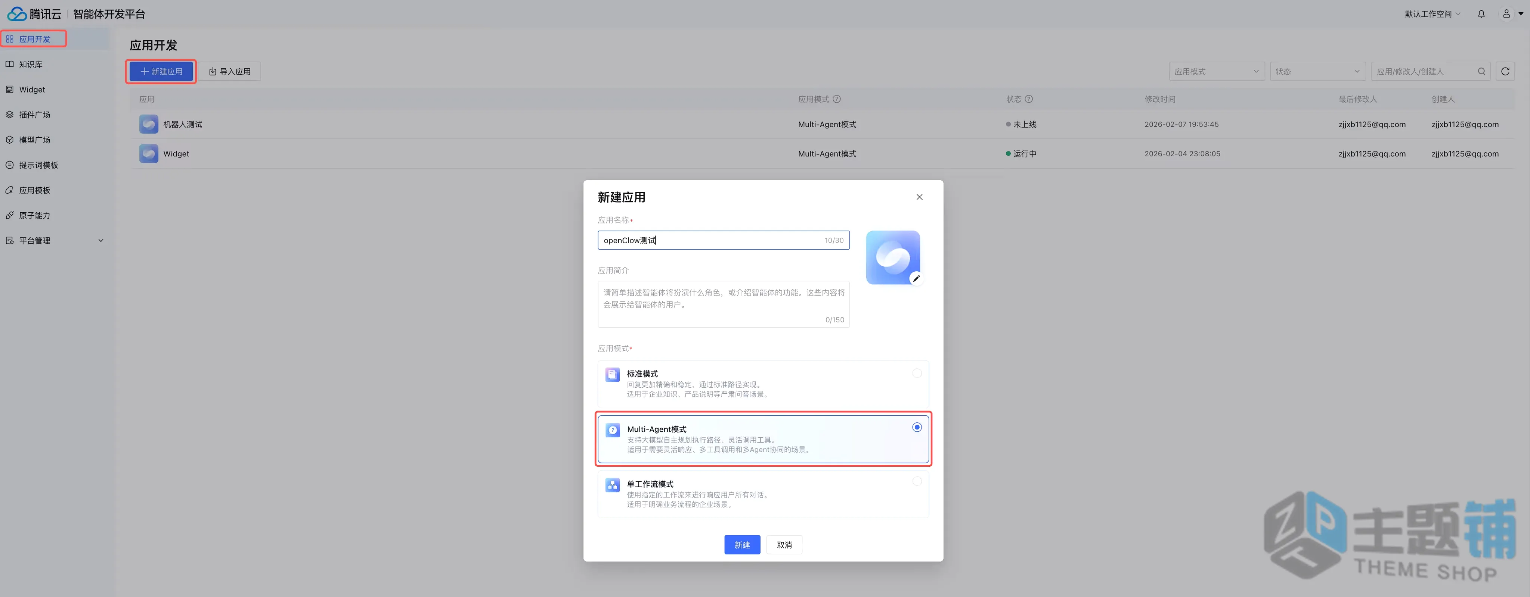Click the 状态 column help icon
The height and width of the screenshot is (597, 1530).
tap(1029, 99)
